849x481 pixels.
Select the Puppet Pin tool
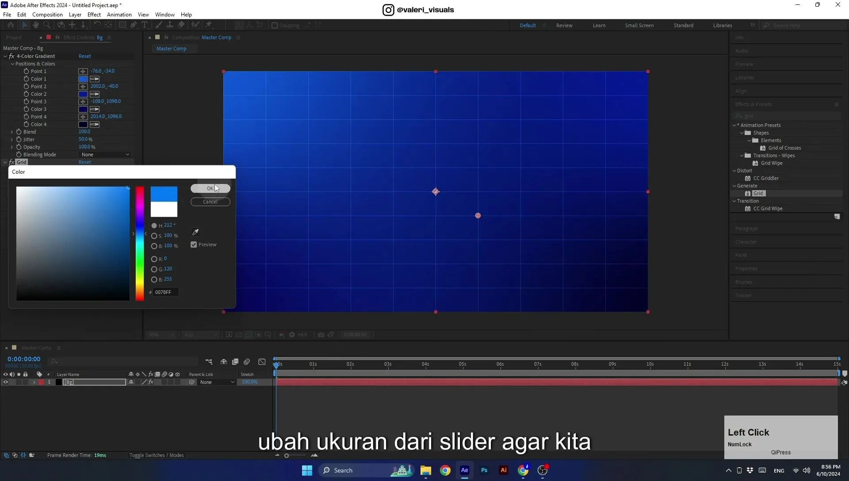209,25
